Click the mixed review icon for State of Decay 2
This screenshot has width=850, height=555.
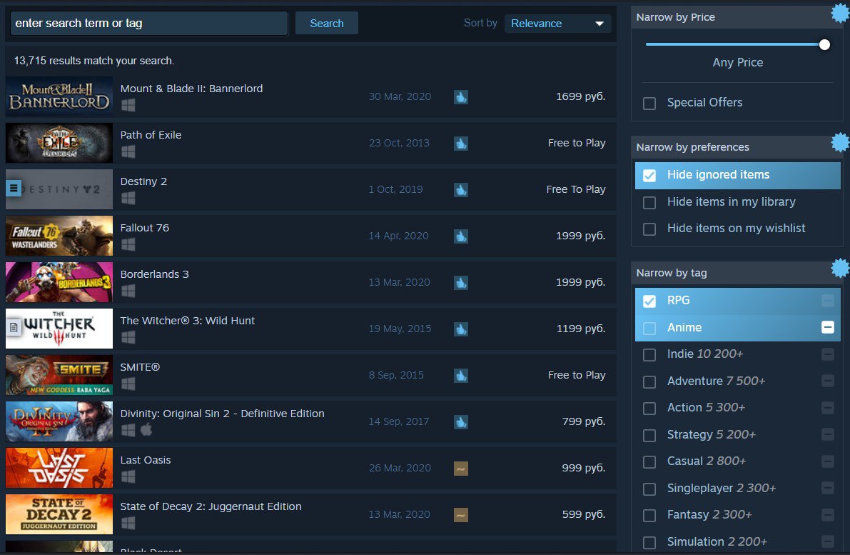coord(461,515)
